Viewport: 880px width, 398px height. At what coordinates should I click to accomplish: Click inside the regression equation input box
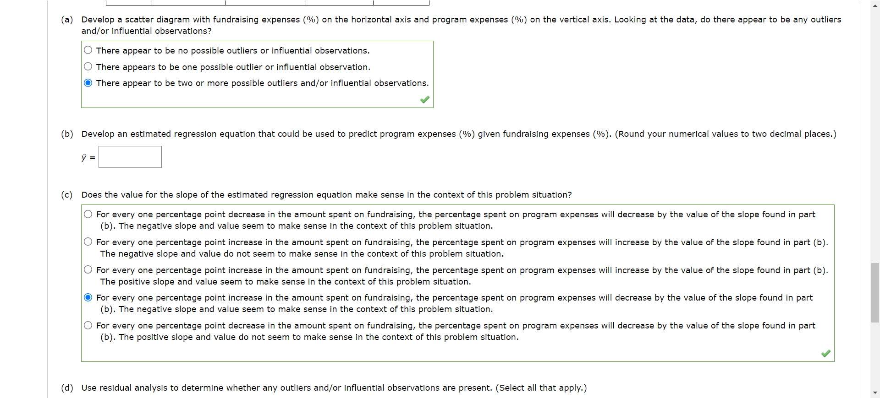pos(130,156)
